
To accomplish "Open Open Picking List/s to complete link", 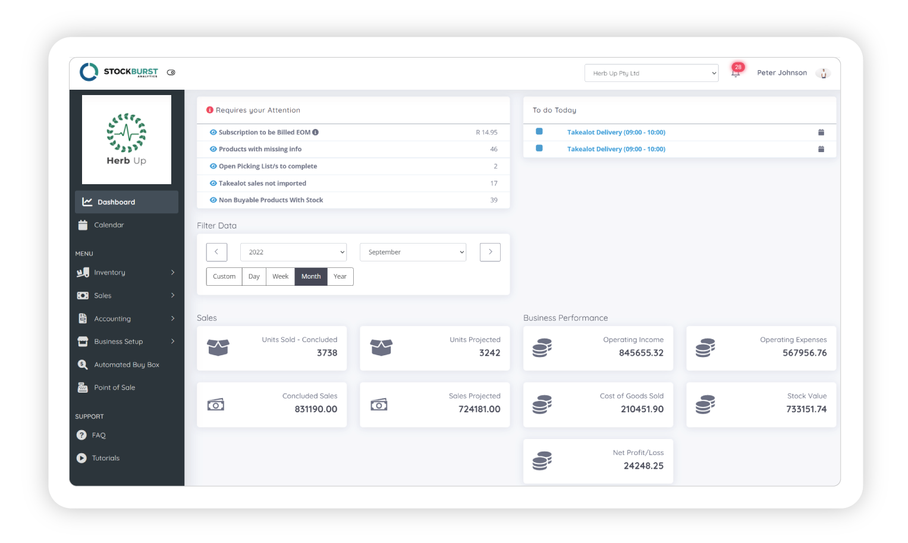I will tap(268, 166).
